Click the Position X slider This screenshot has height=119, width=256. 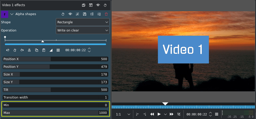pos(56,59)
